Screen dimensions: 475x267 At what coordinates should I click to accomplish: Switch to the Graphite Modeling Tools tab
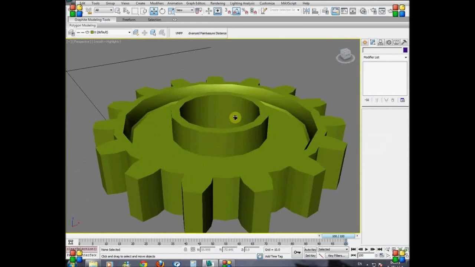(x=92, y=20)
